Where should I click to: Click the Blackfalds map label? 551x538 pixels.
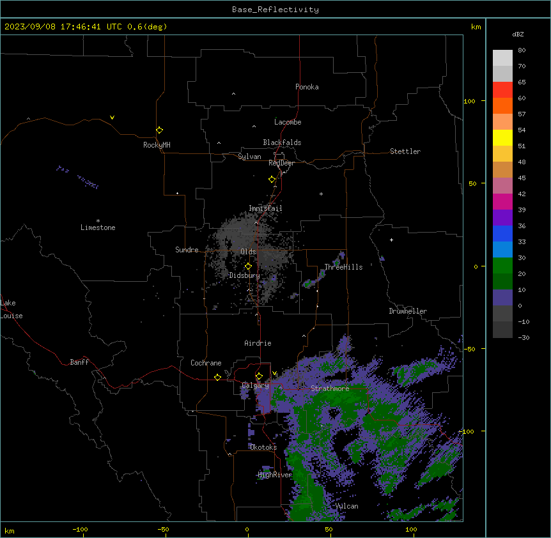(x=282, y=142)
